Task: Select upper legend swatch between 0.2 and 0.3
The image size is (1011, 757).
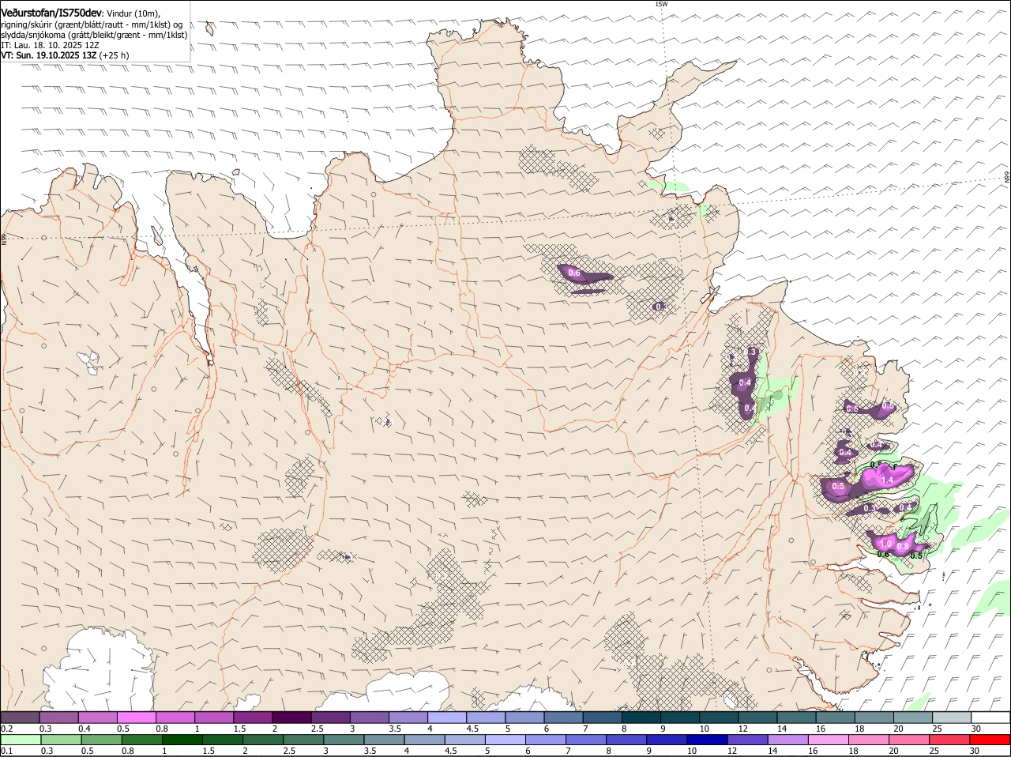Action: (x=20, y=717)
